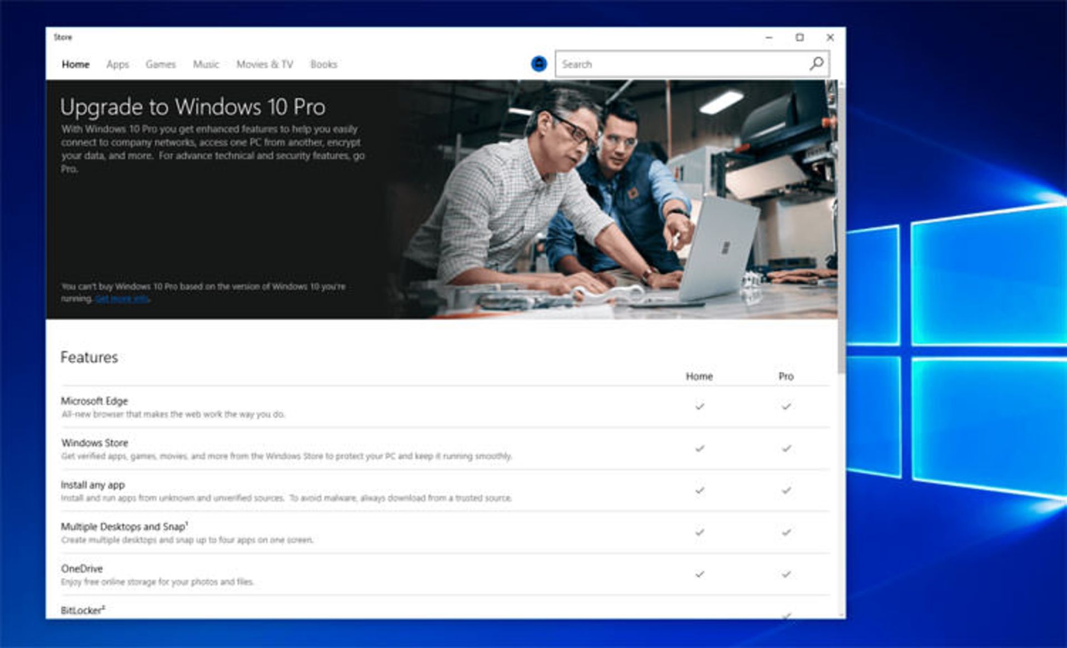Viewport: 1067px width, 648px height.
Task: Click the Home checkmark for OneDrive
Action: (700, 574)
